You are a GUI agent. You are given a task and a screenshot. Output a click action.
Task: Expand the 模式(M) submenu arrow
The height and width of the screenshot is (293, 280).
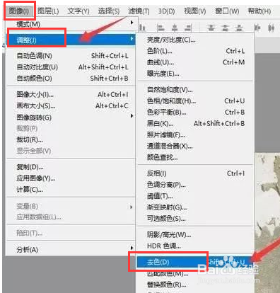point(132,23)
